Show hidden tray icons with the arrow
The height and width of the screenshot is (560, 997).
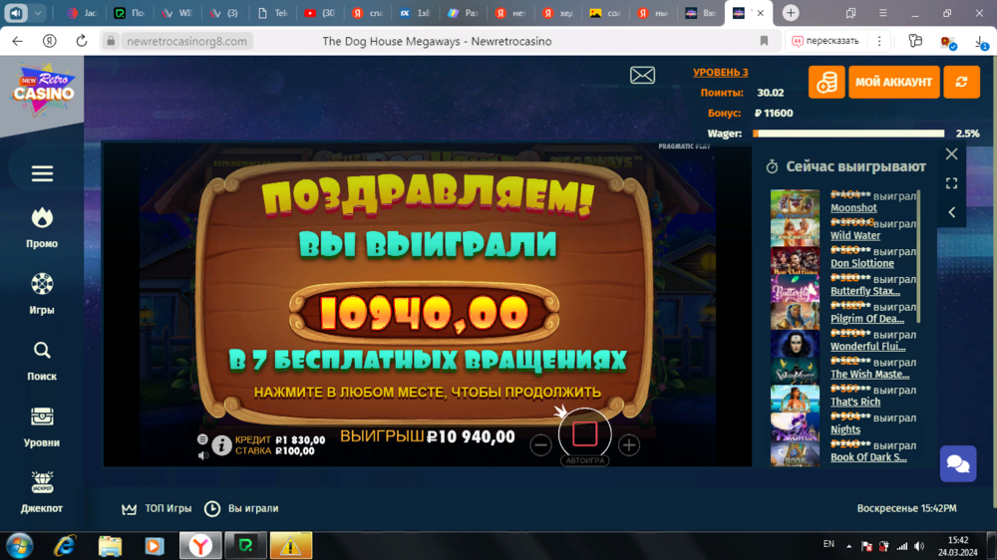(x=848, y=545)
